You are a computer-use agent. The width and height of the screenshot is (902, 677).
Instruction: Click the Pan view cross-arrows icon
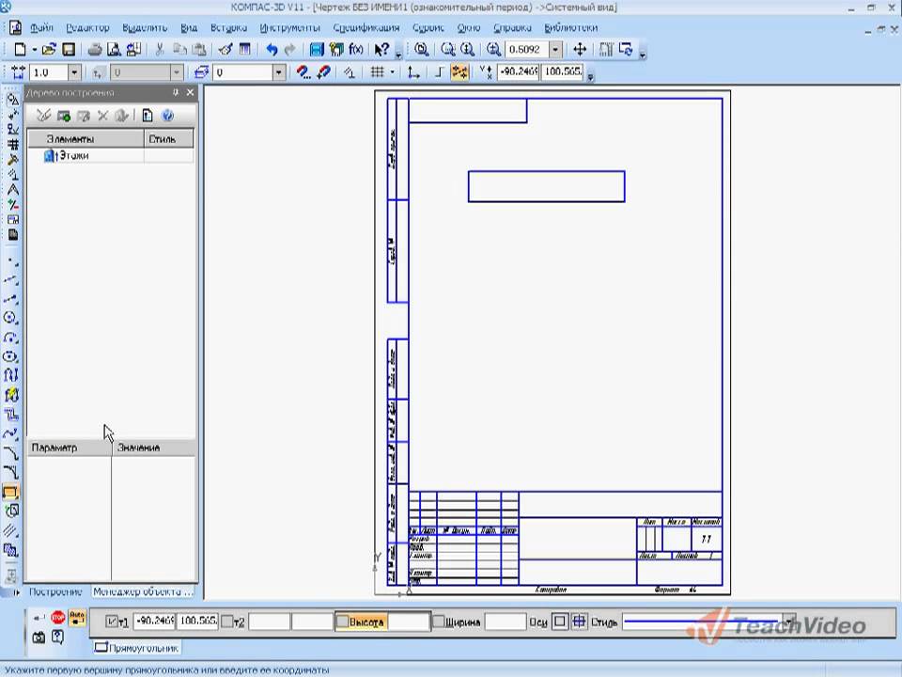[580, 50]
